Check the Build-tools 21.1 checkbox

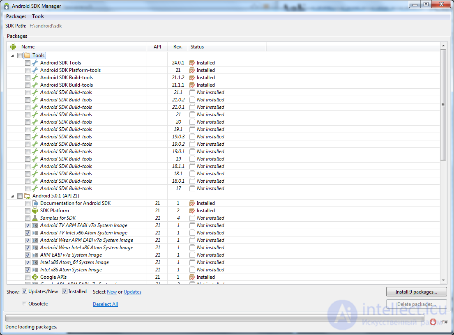28,92
